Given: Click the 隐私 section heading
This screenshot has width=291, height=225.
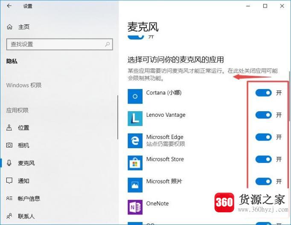Looking at the screenshot, I should 12,61.
